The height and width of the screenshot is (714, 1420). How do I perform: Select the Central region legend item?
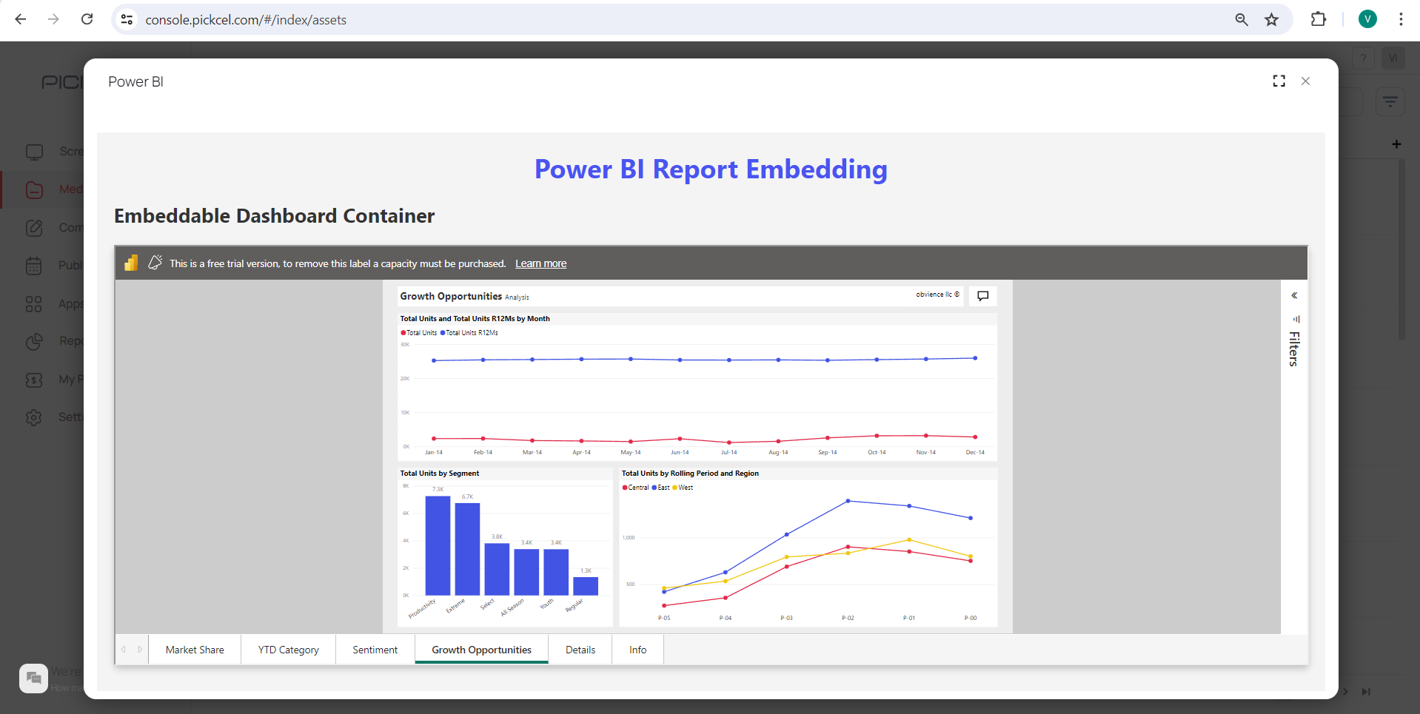tap(636, 488)
